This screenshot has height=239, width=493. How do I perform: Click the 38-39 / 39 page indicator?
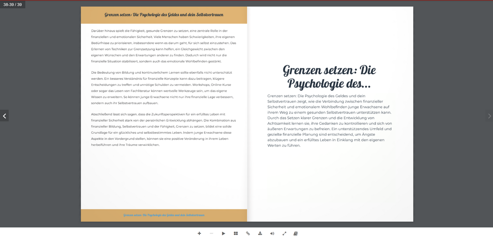click(x=13, y=4)
